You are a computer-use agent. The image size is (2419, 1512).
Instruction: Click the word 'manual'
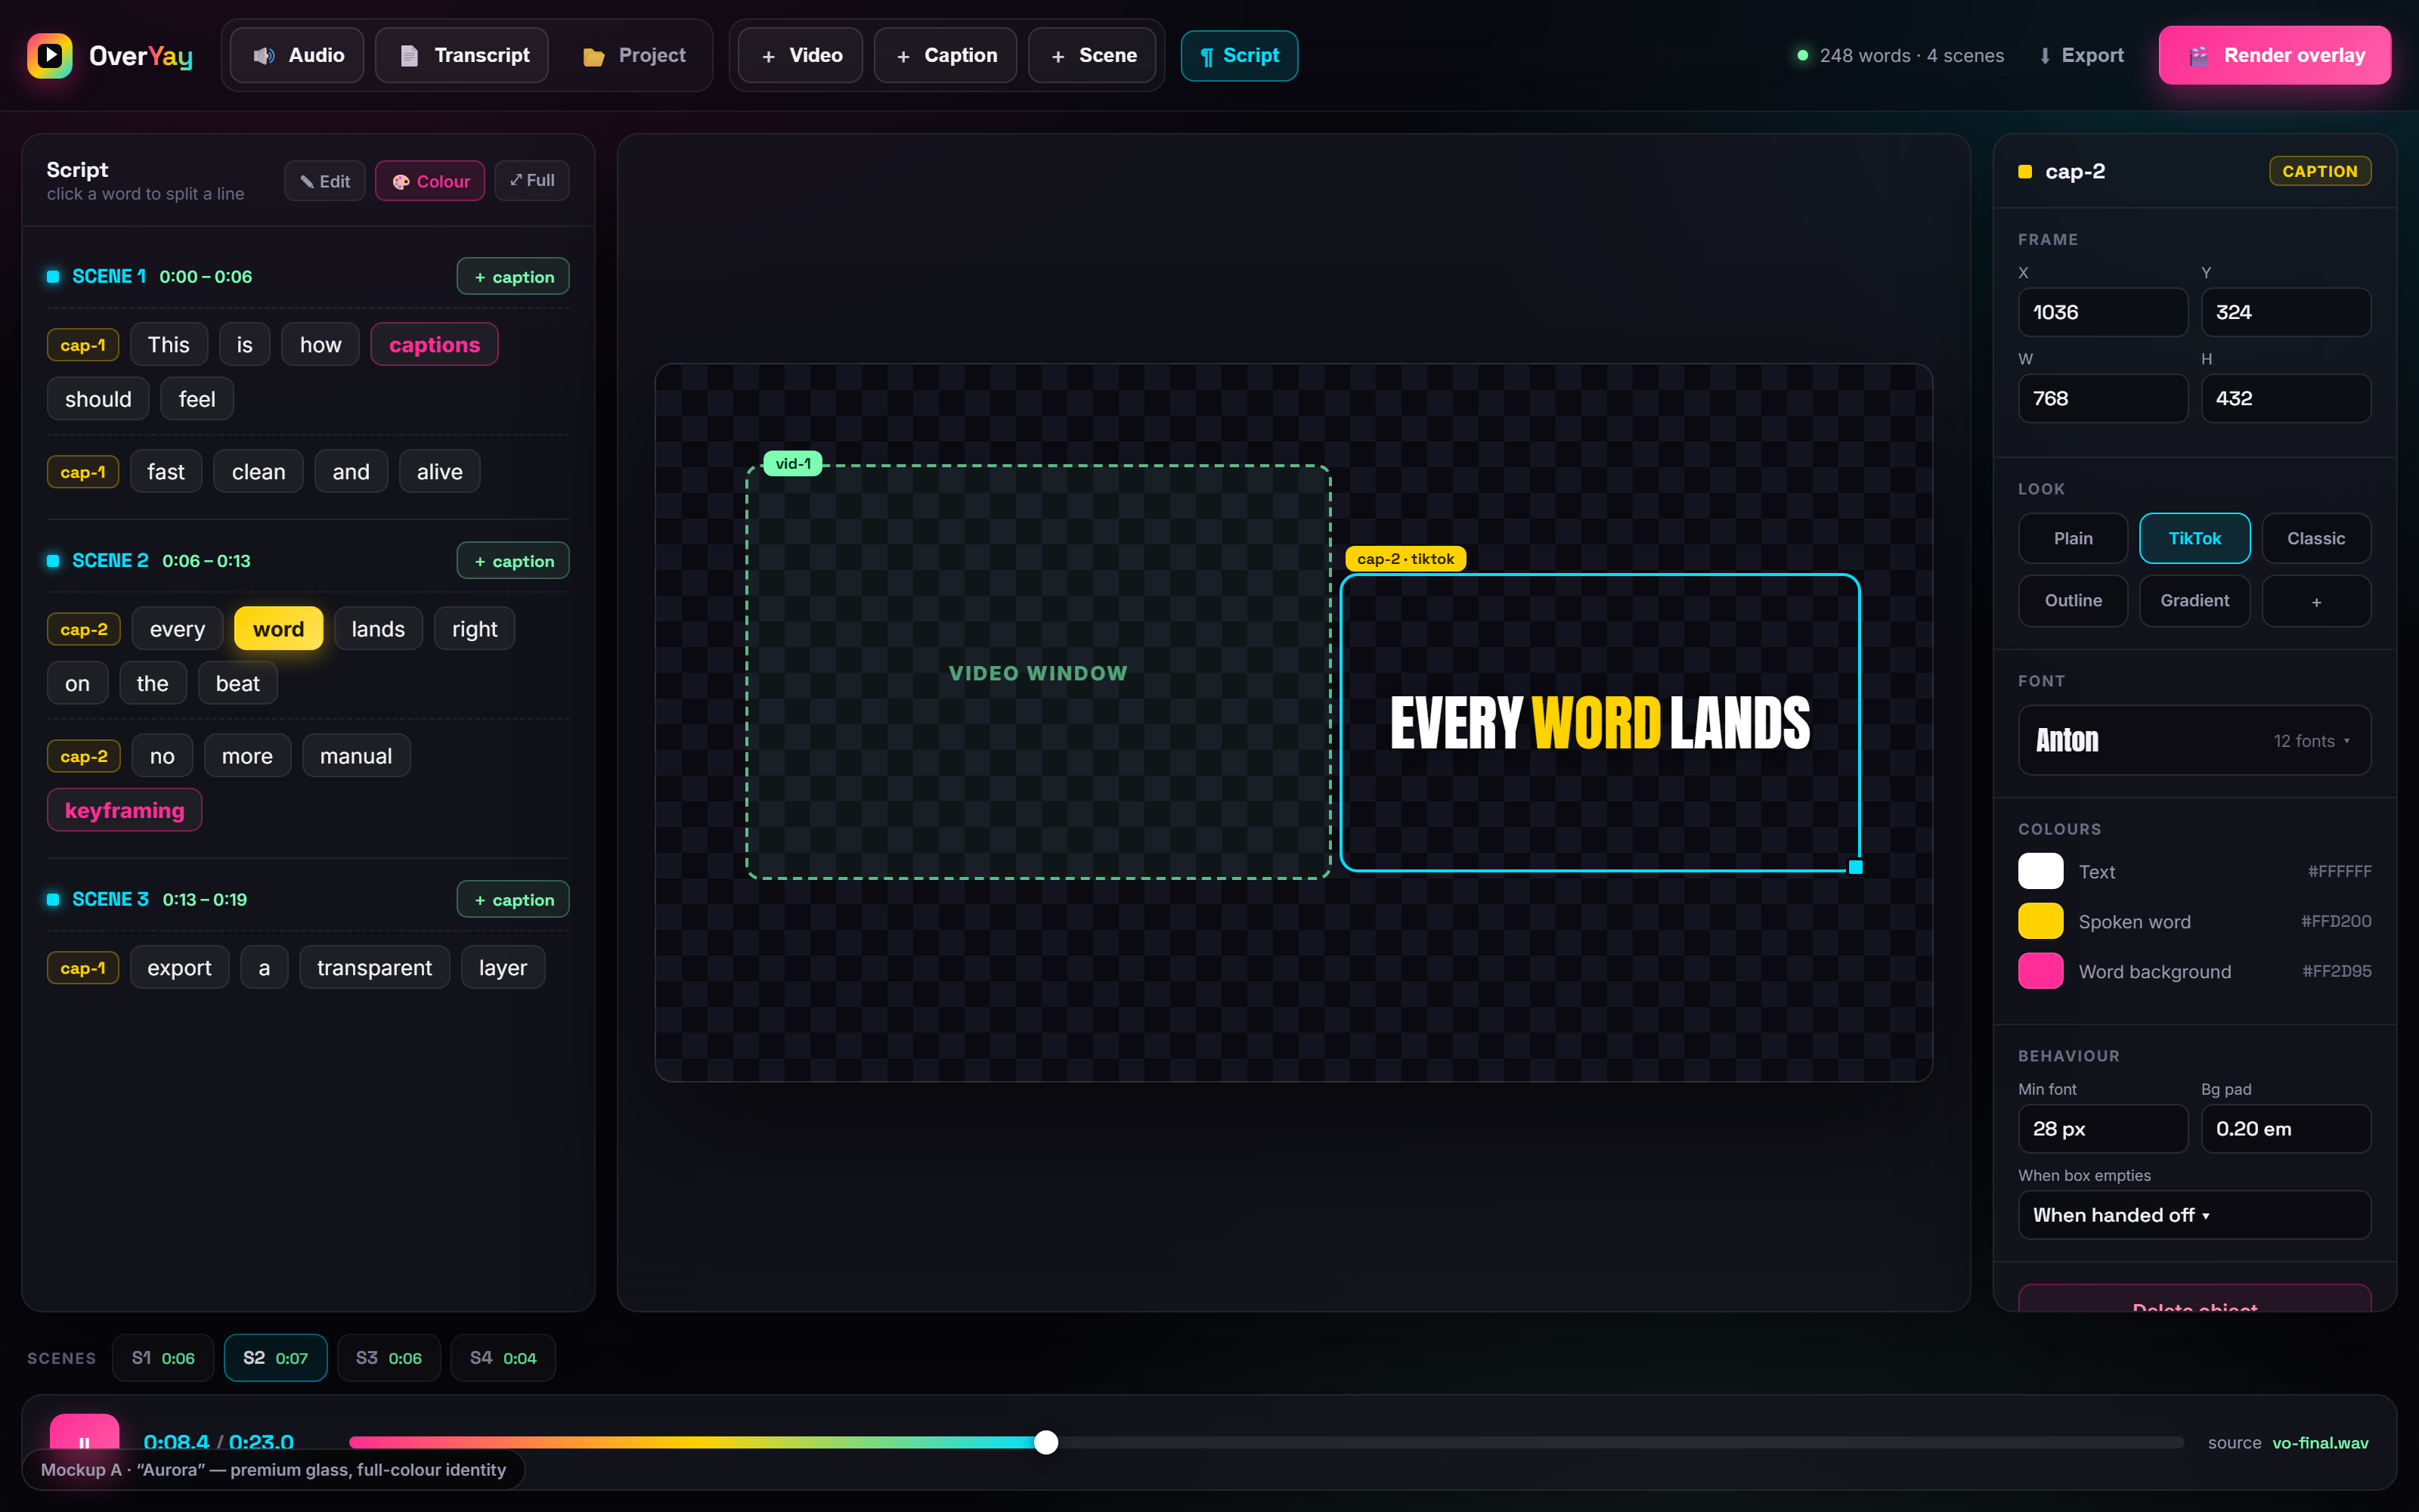356,756
